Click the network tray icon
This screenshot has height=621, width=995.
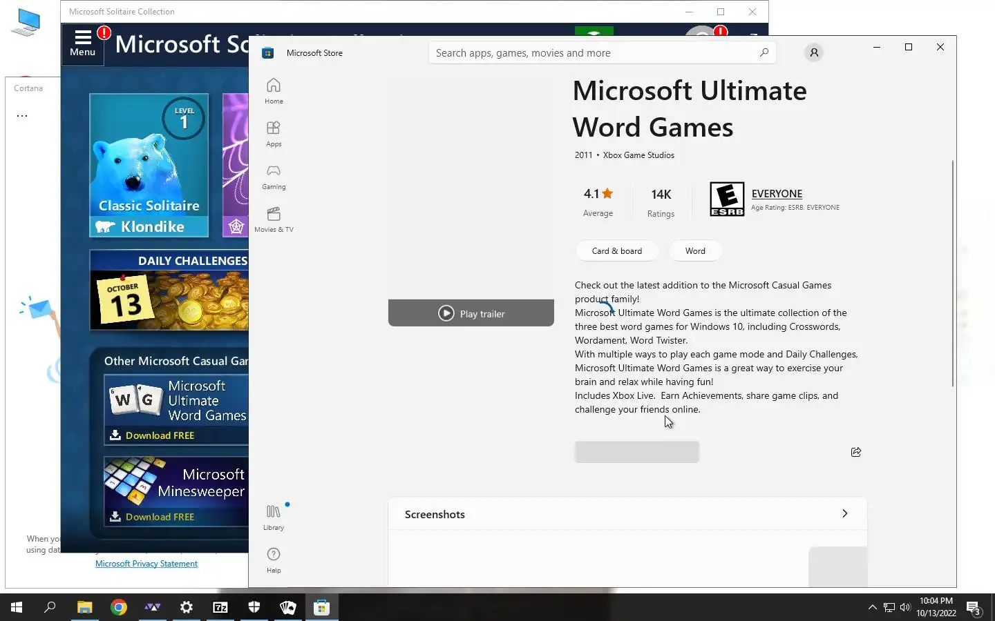(889, 607)
